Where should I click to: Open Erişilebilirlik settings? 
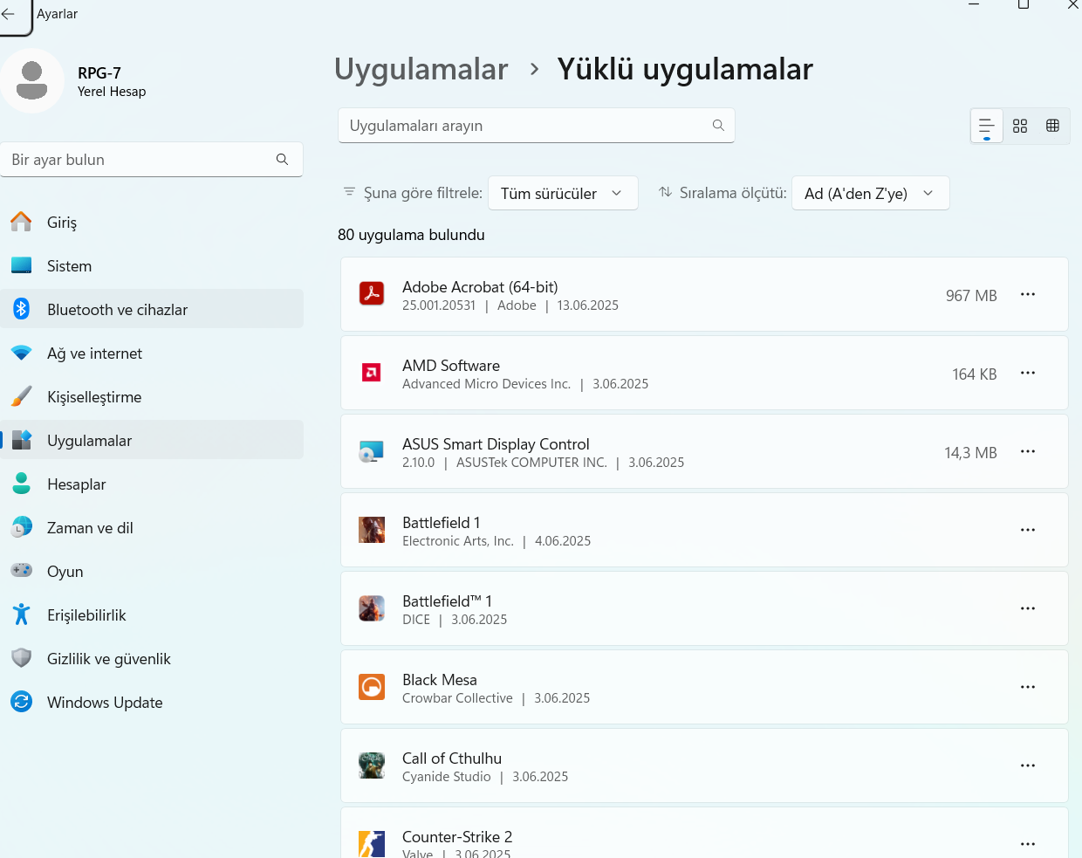(x=152, y=614)
